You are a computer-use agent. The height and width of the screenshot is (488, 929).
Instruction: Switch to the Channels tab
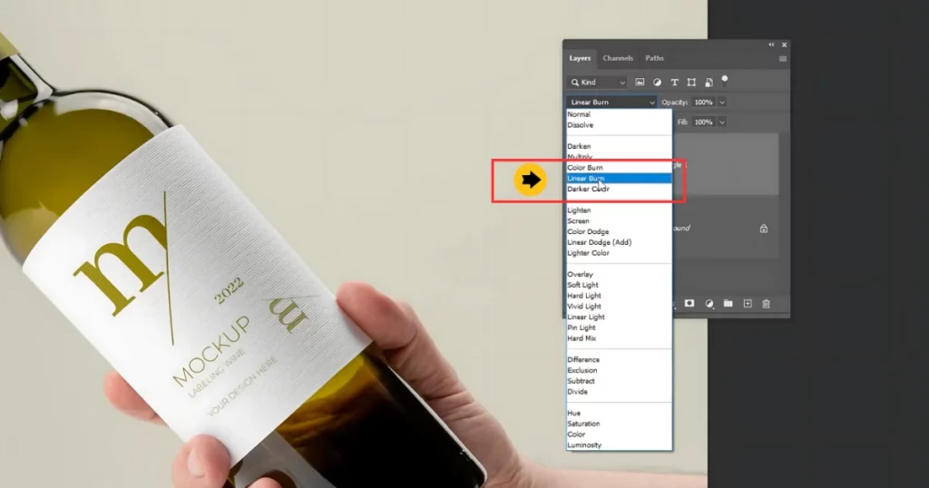[x=618, y=58]
